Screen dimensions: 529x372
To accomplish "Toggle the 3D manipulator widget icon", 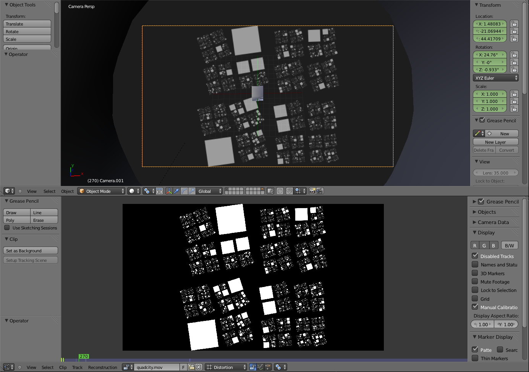I will click(x=169, y=191).
